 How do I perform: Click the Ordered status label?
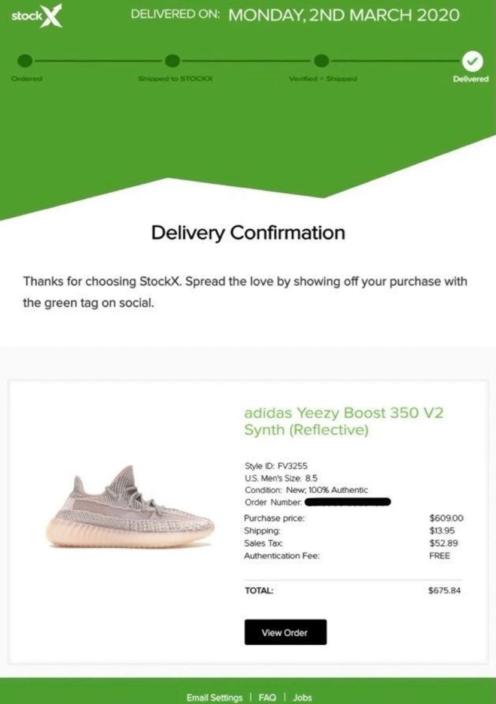[26, 78]
